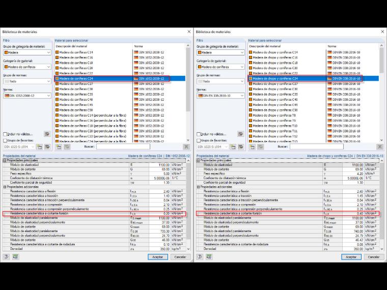Select 'Madera de coníferas C24' row
Screen dimensions: 387x290
pos(120,79)
